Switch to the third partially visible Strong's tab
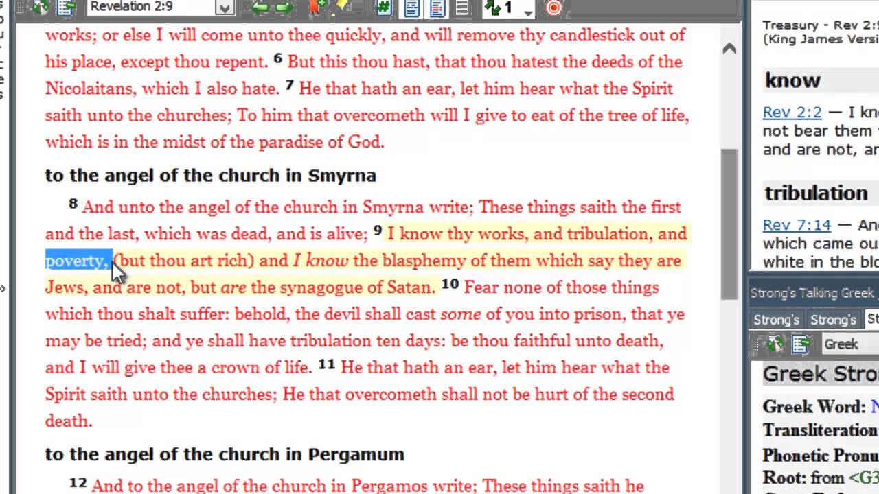This screenshot has height=494, width=879. click(x=872, y=319)
